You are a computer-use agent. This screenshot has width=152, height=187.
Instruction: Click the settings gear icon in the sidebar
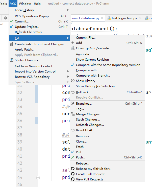pyautogui.click(x=6, y=18)
